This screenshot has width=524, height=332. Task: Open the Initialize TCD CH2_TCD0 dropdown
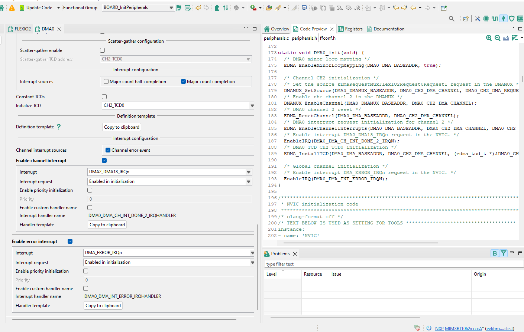[x=252, y=106]
